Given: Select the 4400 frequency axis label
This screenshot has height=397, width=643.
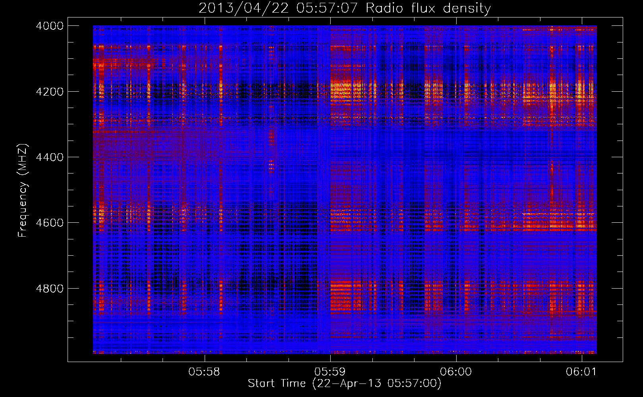Looking at the screenshot, I should coord(50,157).
